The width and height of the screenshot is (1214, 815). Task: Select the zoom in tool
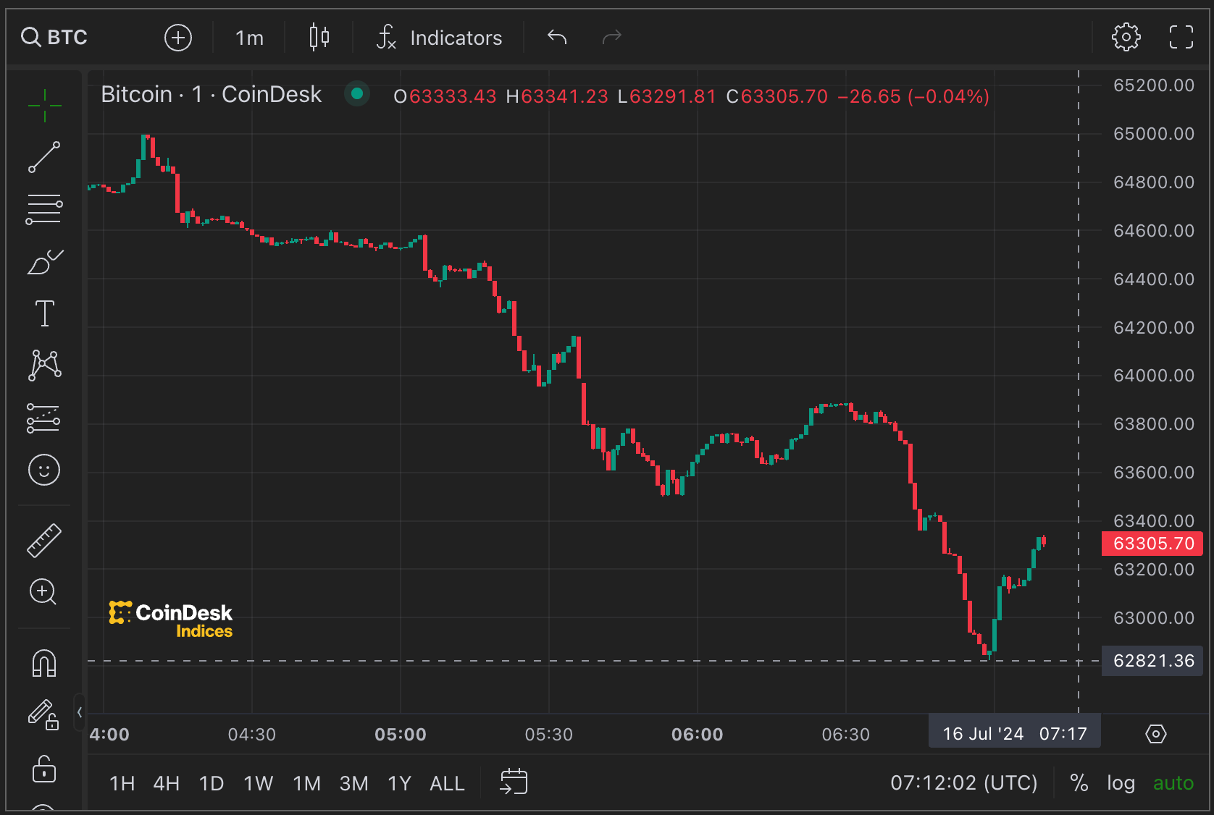pos(43,592)
